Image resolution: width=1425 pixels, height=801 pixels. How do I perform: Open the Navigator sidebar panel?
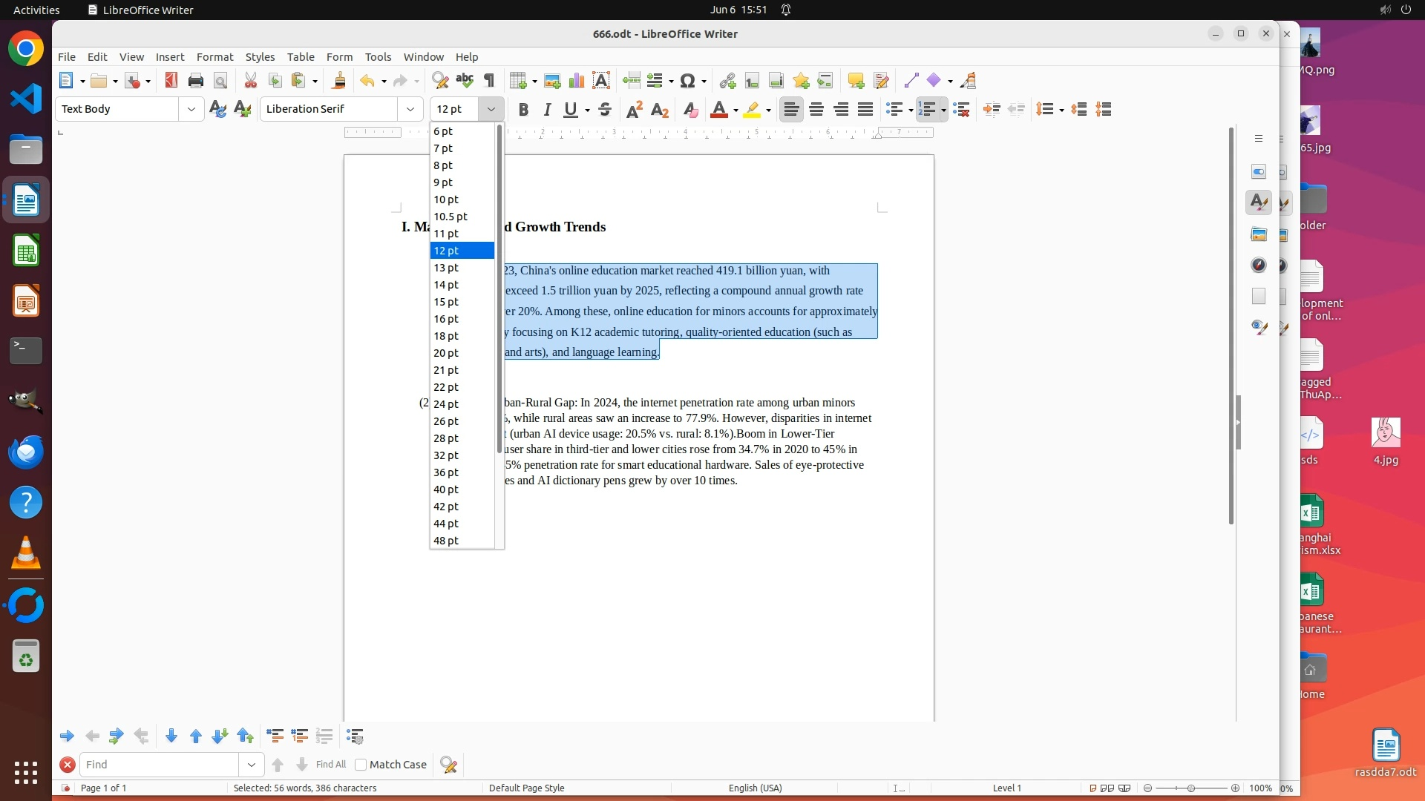[x=1258, y=266]
